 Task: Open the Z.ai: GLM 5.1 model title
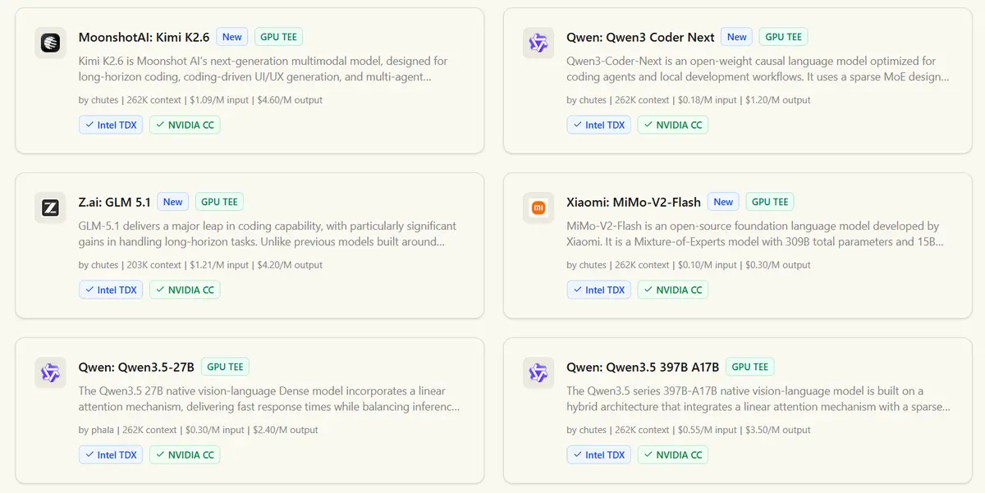114,202
